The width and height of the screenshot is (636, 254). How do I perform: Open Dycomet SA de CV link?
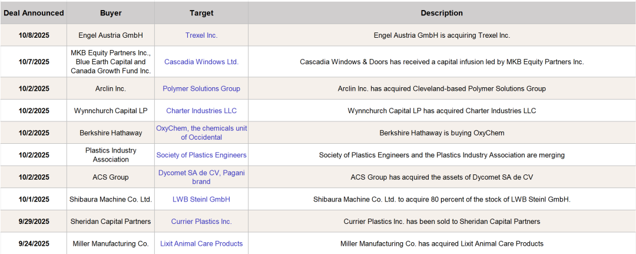pos(201,177)
